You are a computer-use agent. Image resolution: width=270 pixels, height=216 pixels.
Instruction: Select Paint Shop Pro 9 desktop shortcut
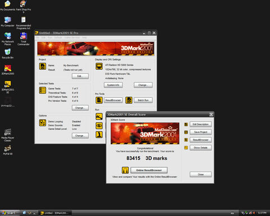pos(23,7)
